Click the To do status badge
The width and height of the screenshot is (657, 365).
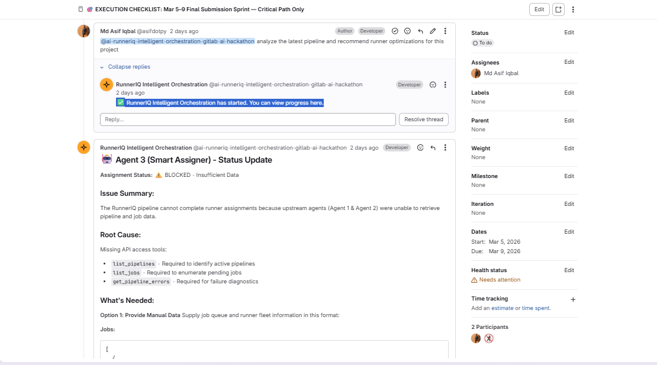[483, 43]
